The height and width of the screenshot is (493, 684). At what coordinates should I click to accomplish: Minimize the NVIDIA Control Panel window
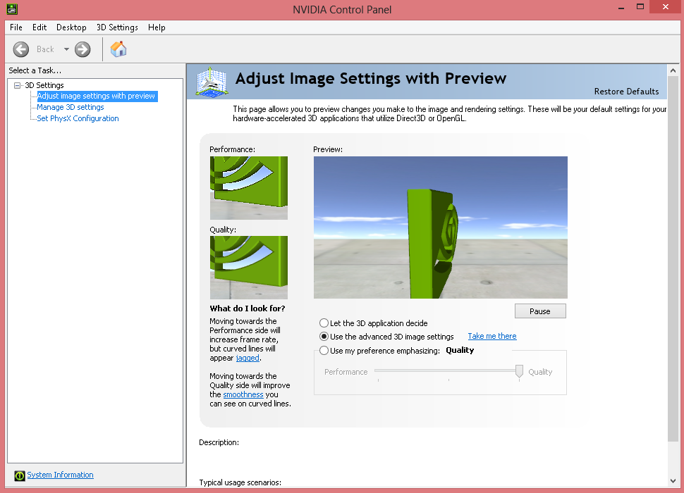point(621,8)
